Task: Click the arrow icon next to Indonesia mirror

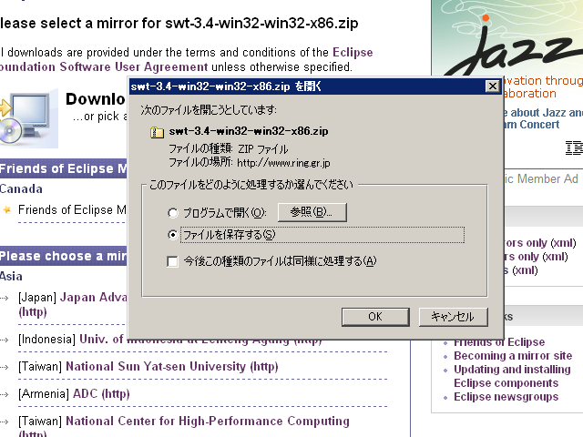Action: click(5, 340)
